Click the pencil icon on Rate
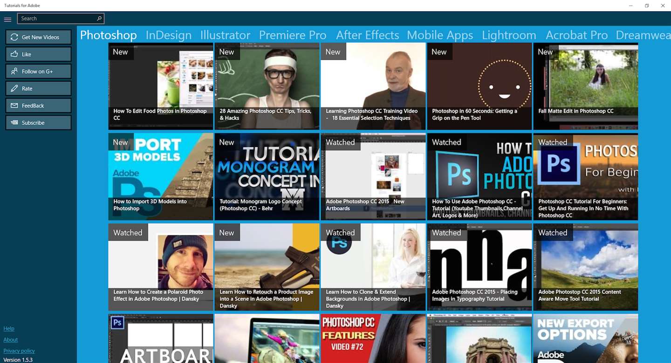This screenshot has width=671, height=363. [x=14, y=88]
